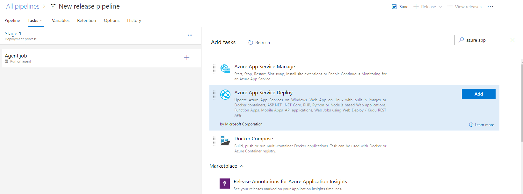The image size is (523, 194).
Task: Click the plus icon next to Release
Action: click(416, 7)
